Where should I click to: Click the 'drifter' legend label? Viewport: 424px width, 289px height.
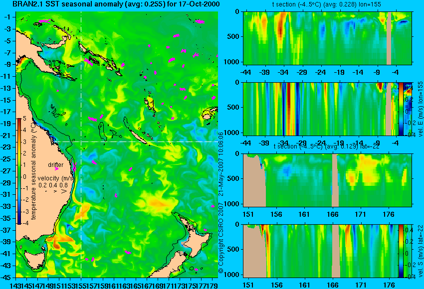pyautogui.click(x=56, y=164)
